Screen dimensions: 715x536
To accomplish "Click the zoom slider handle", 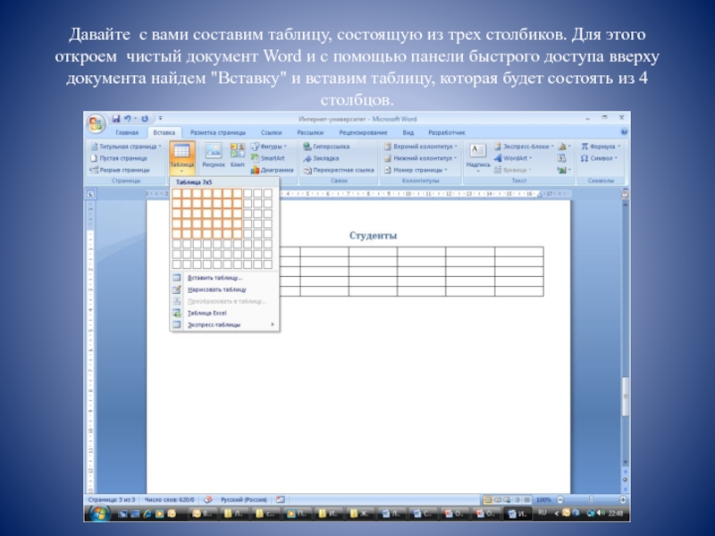I will coord(592,500).
